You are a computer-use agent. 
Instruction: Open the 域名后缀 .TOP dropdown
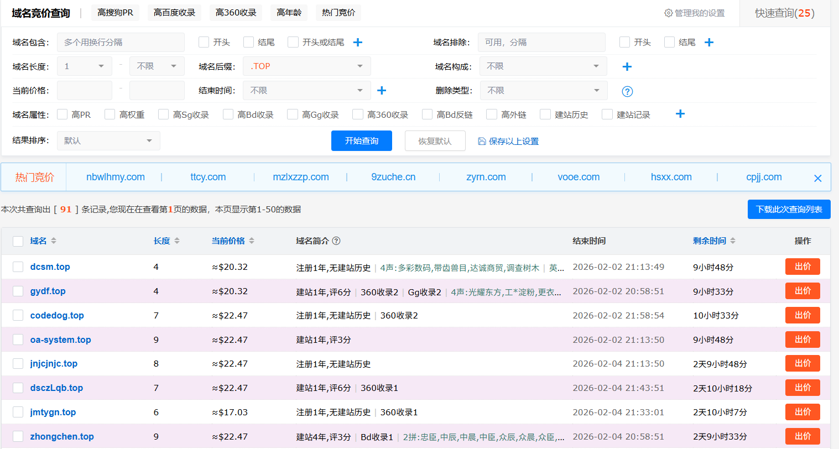click(x=306, y=66)
